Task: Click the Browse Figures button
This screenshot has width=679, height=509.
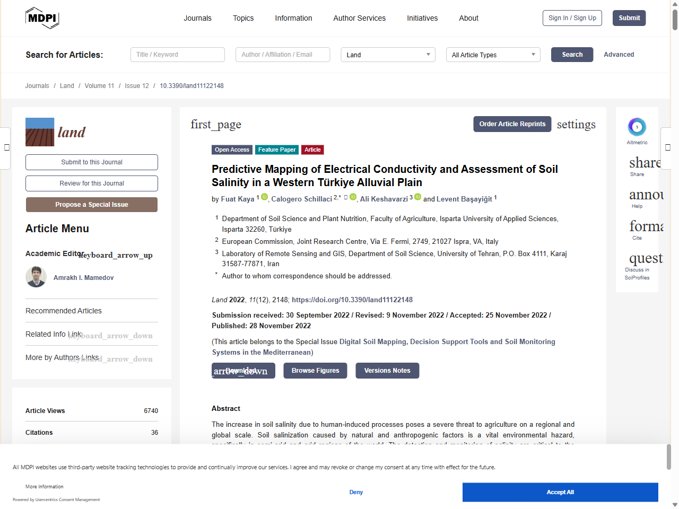Action: pos(315,371)
